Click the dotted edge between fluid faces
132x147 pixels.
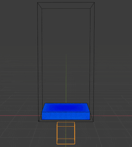coord(66,112)
